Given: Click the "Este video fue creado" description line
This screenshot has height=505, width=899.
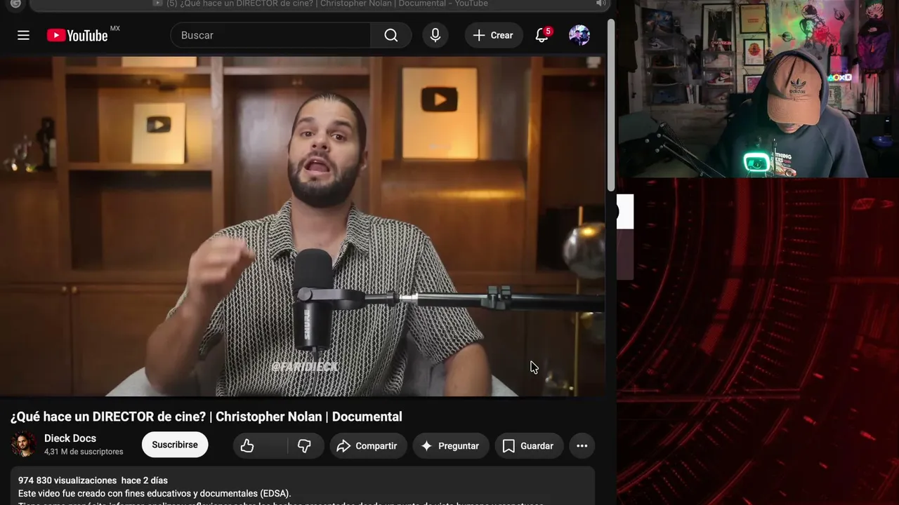Looking at the screenshot, I should [155, 493].
